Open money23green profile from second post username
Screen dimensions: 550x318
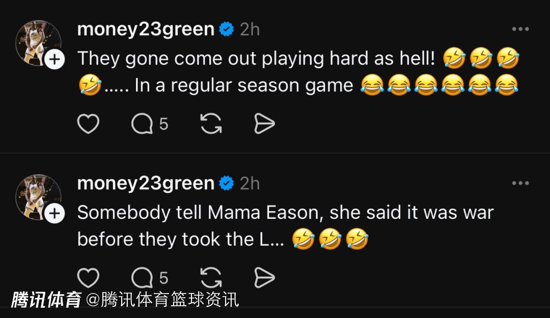146,183
